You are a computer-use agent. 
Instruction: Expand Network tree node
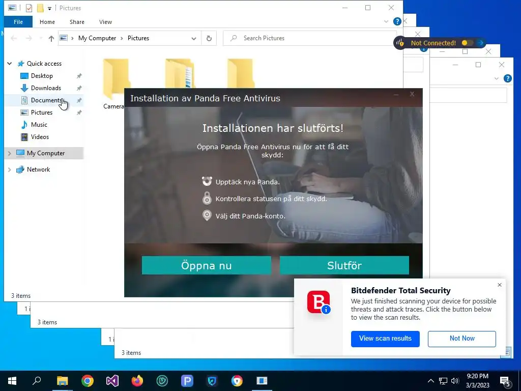point(10,170)
